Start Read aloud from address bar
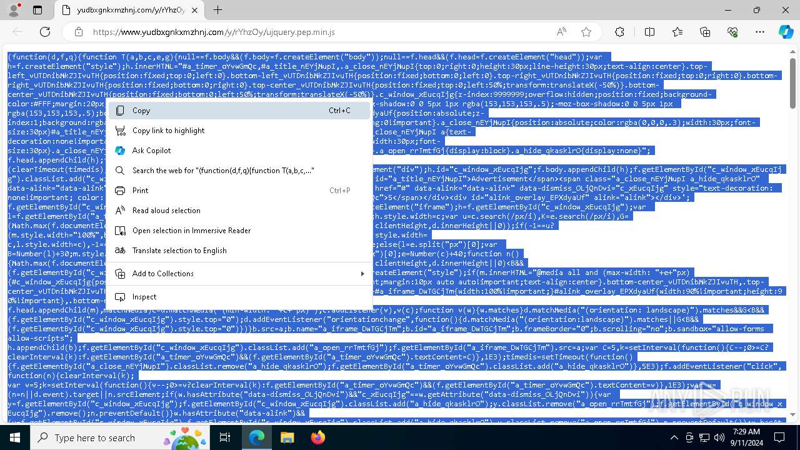 pyautogui.click(x=561, y=32)
